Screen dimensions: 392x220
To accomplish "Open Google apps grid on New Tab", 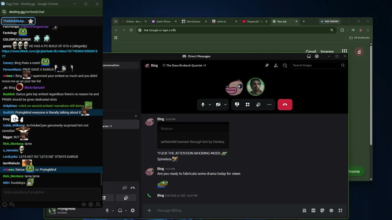I will click(345, 51).
